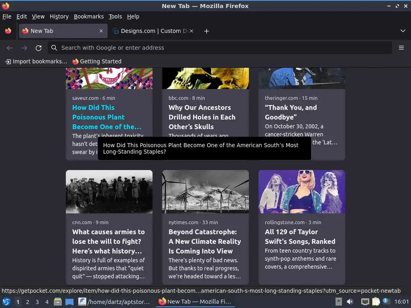
Task: Open the clipboard manager tray icon
Action: pyautogui.click(x=376, y=302)
